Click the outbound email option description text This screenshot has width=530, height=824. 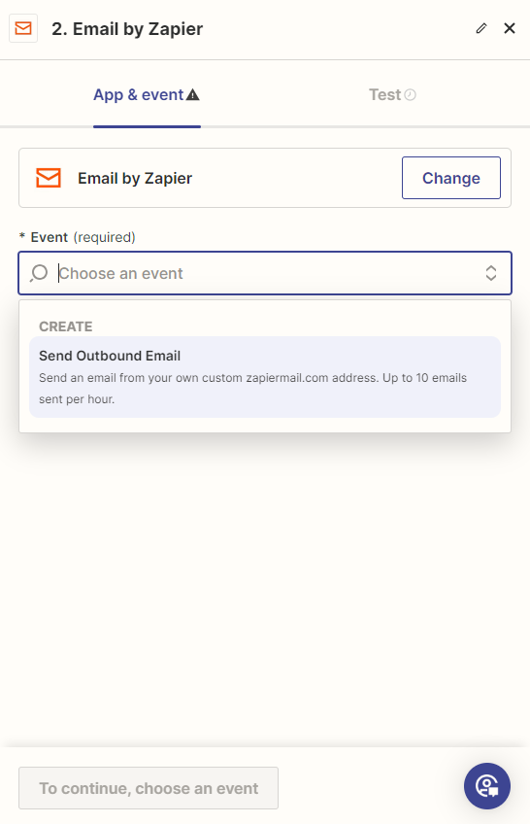coord(253,389)
